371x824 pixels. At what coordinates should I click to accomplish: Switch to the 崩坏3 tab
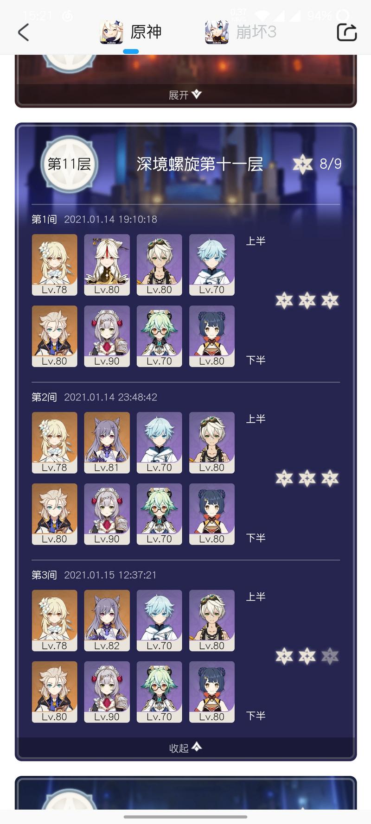click(x=241, y=32)
